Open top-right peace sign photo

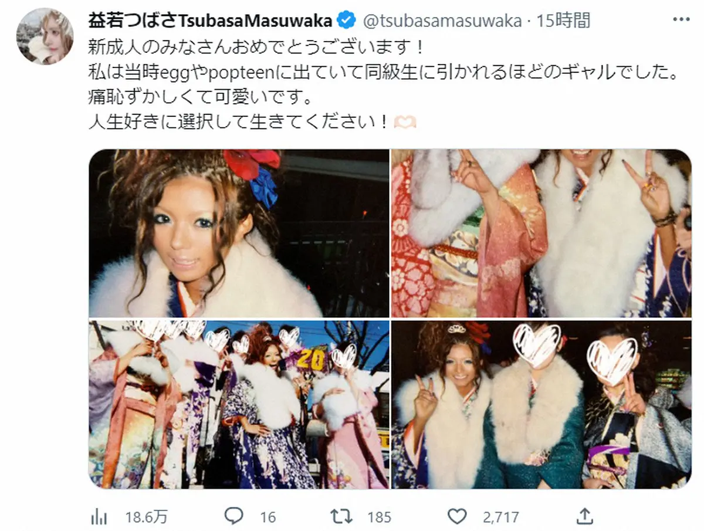pos(541,234)
